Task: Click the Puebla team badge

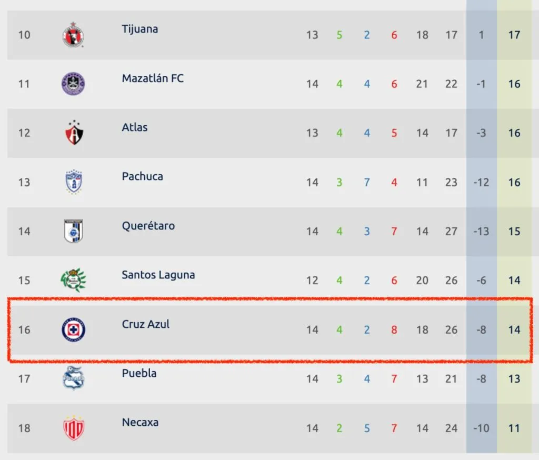Action: pyautogui.click(x=73, y=378)
